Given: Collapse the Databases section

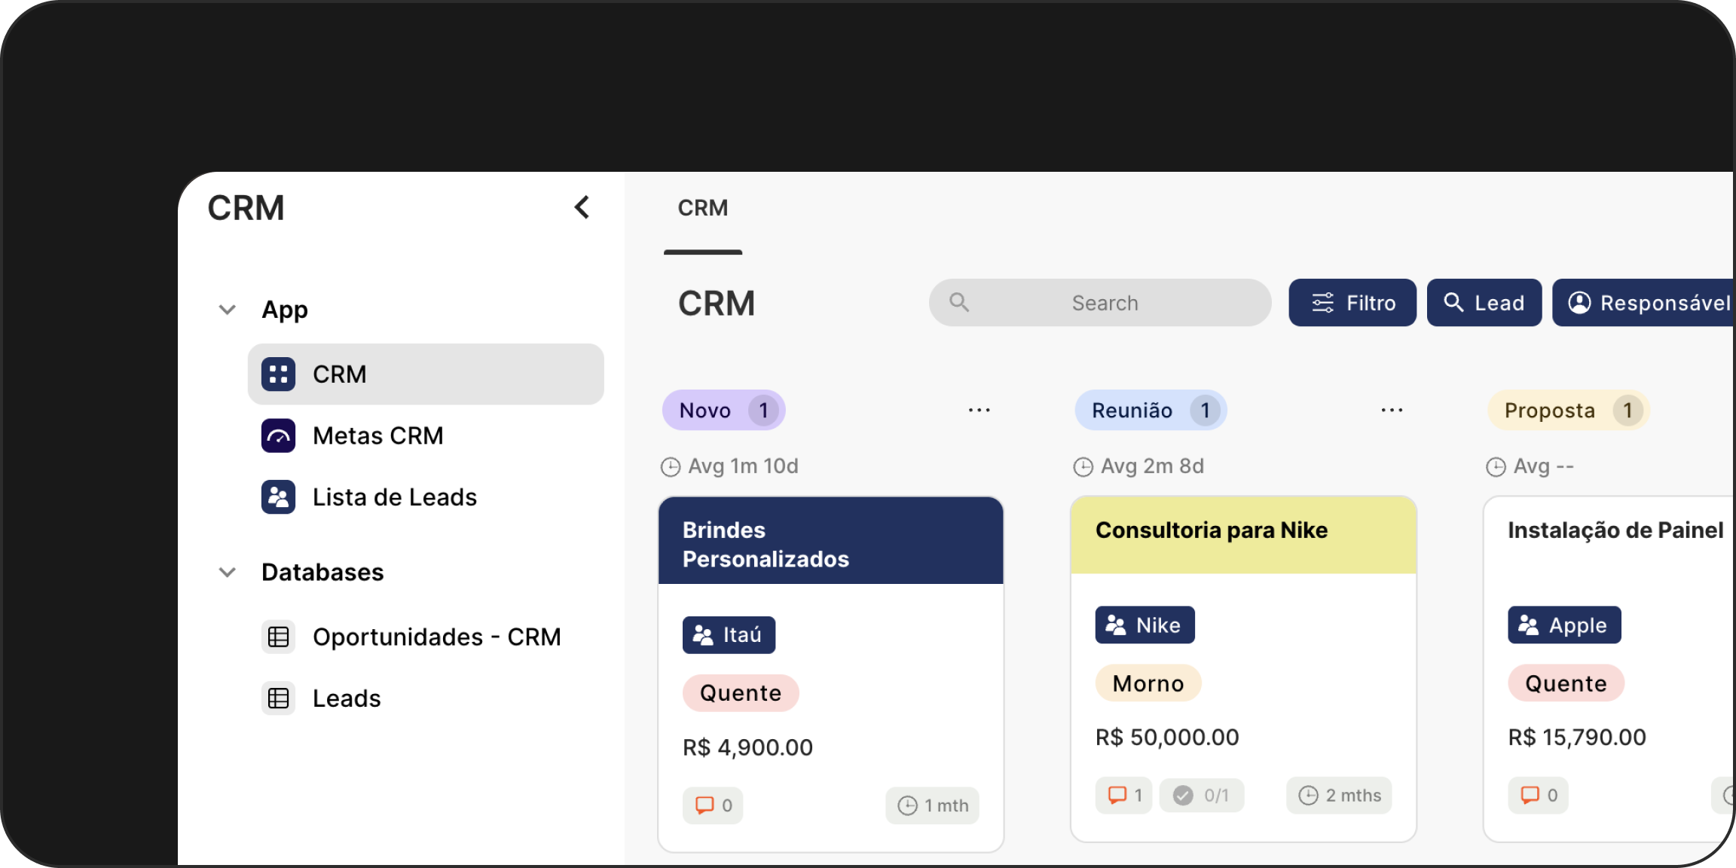Looking at the screenshot, I should [226, 572].
